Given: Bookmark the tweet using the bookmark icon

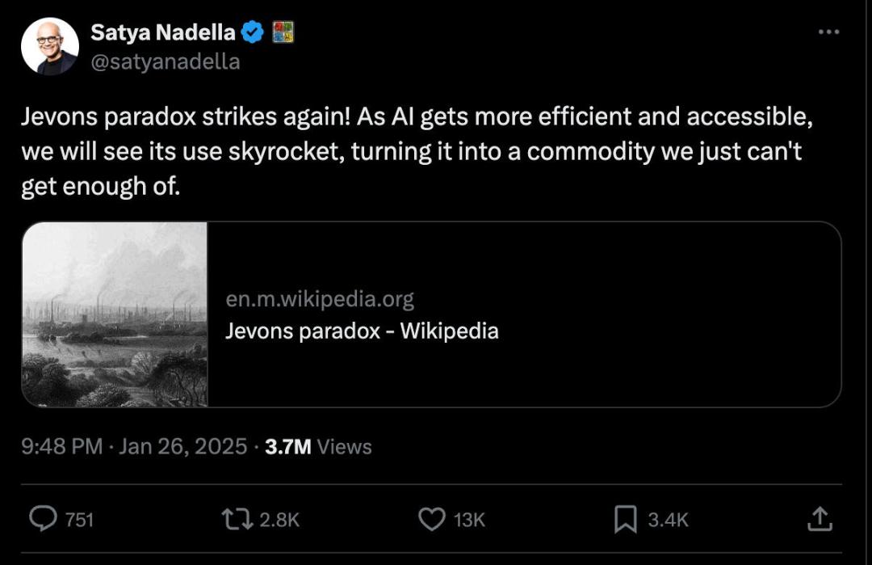Looking at the screenshot, I should coord(625,519).
